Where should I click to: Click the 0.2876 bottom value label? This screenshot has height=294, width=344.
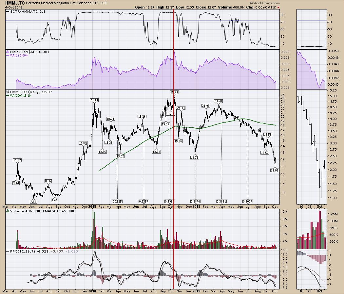pos(196,201)
